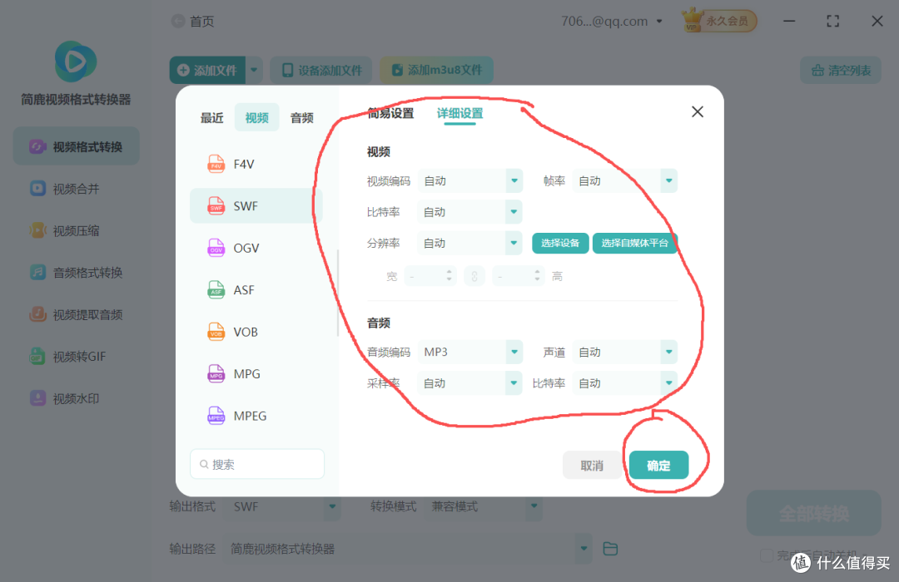Click the back arrow next to 首页
The width and height of the screenshot is (899, 582).
(x=178, y=21)
